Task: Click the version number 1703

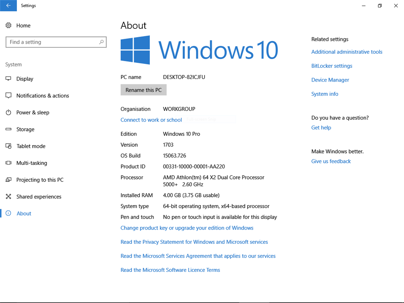Action: pos(168,145)
